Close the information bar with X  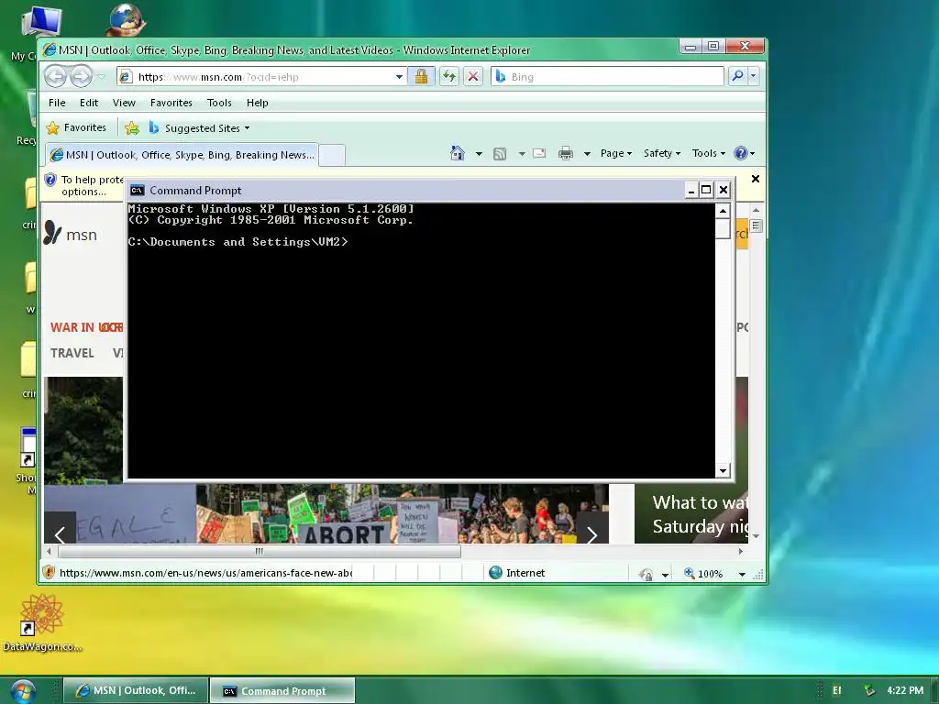pyautogui.click(x=756, y=179)
